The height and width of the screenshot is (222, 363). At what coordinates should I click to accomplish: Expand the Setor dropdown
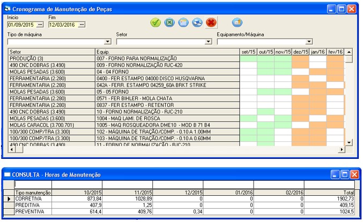click(209, 42)
